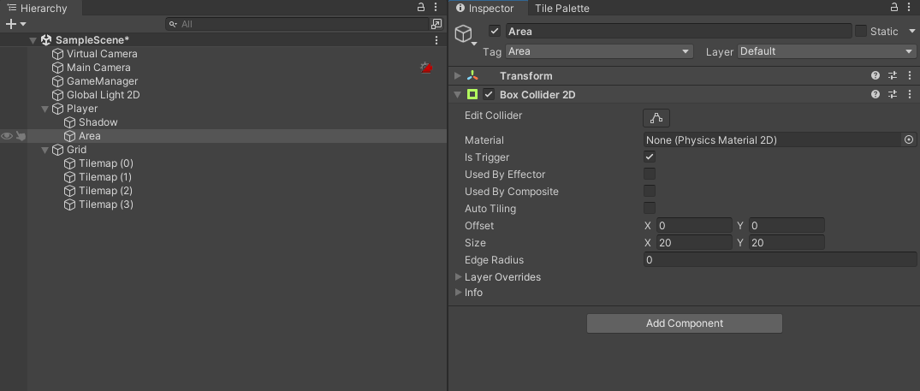
Task: Select Tilemap (1) in Hierarchy
Action: pos(105,177)
